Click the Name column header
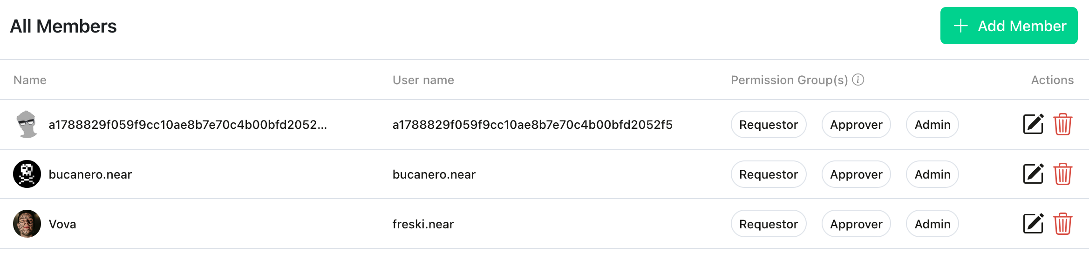 30,80
